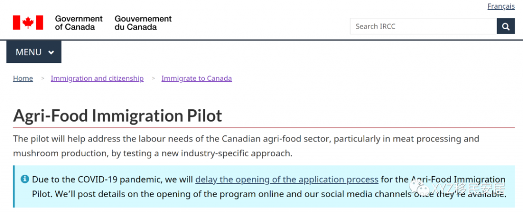The width and height of the screenshot is (523, 212).
Task: Click the Gouvernement du Canada wordmark
Action: pyautogui.click(x=143, y=22)
